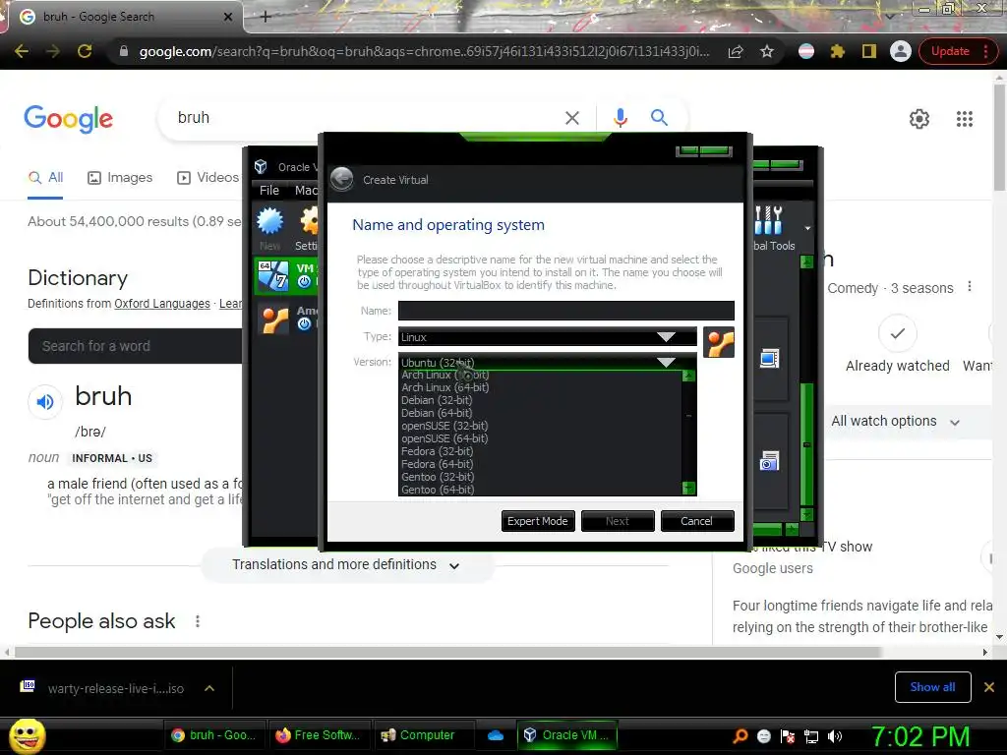Click Show all downloads button
1007x755 pixels.
pos(932,687)
